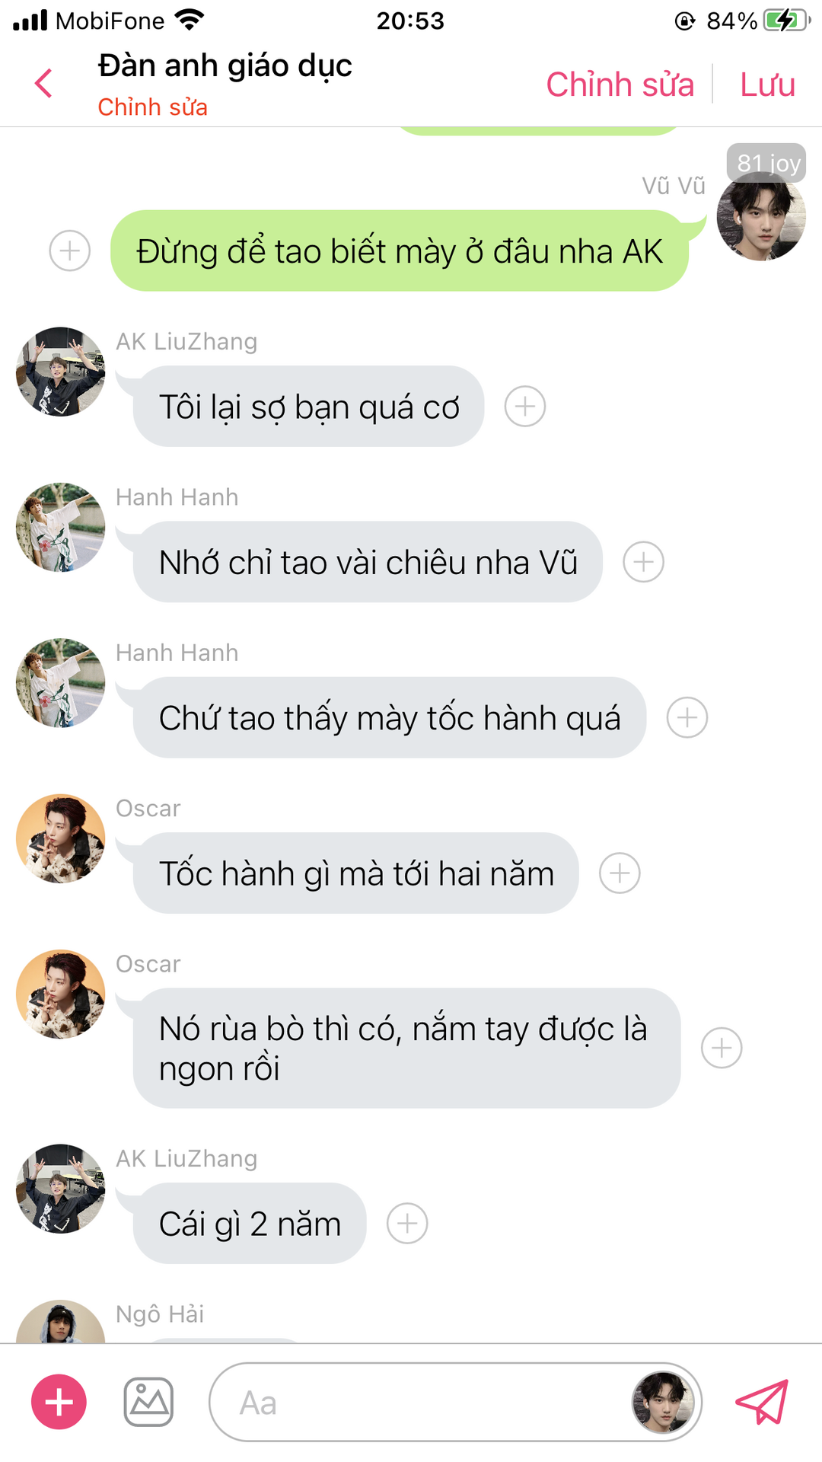Click the top-right "Chỉnh sửa" button
The width and height of the screenshot is (822, 1462).
(x=620, y=85)
